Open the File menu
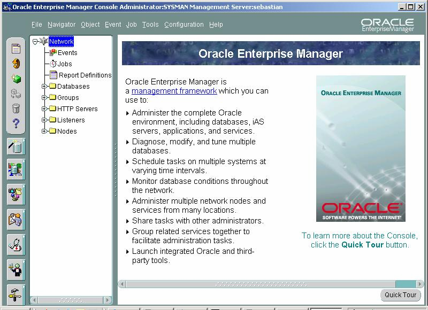428x310 pixels. pyautogui.click(x=37, y=25)
